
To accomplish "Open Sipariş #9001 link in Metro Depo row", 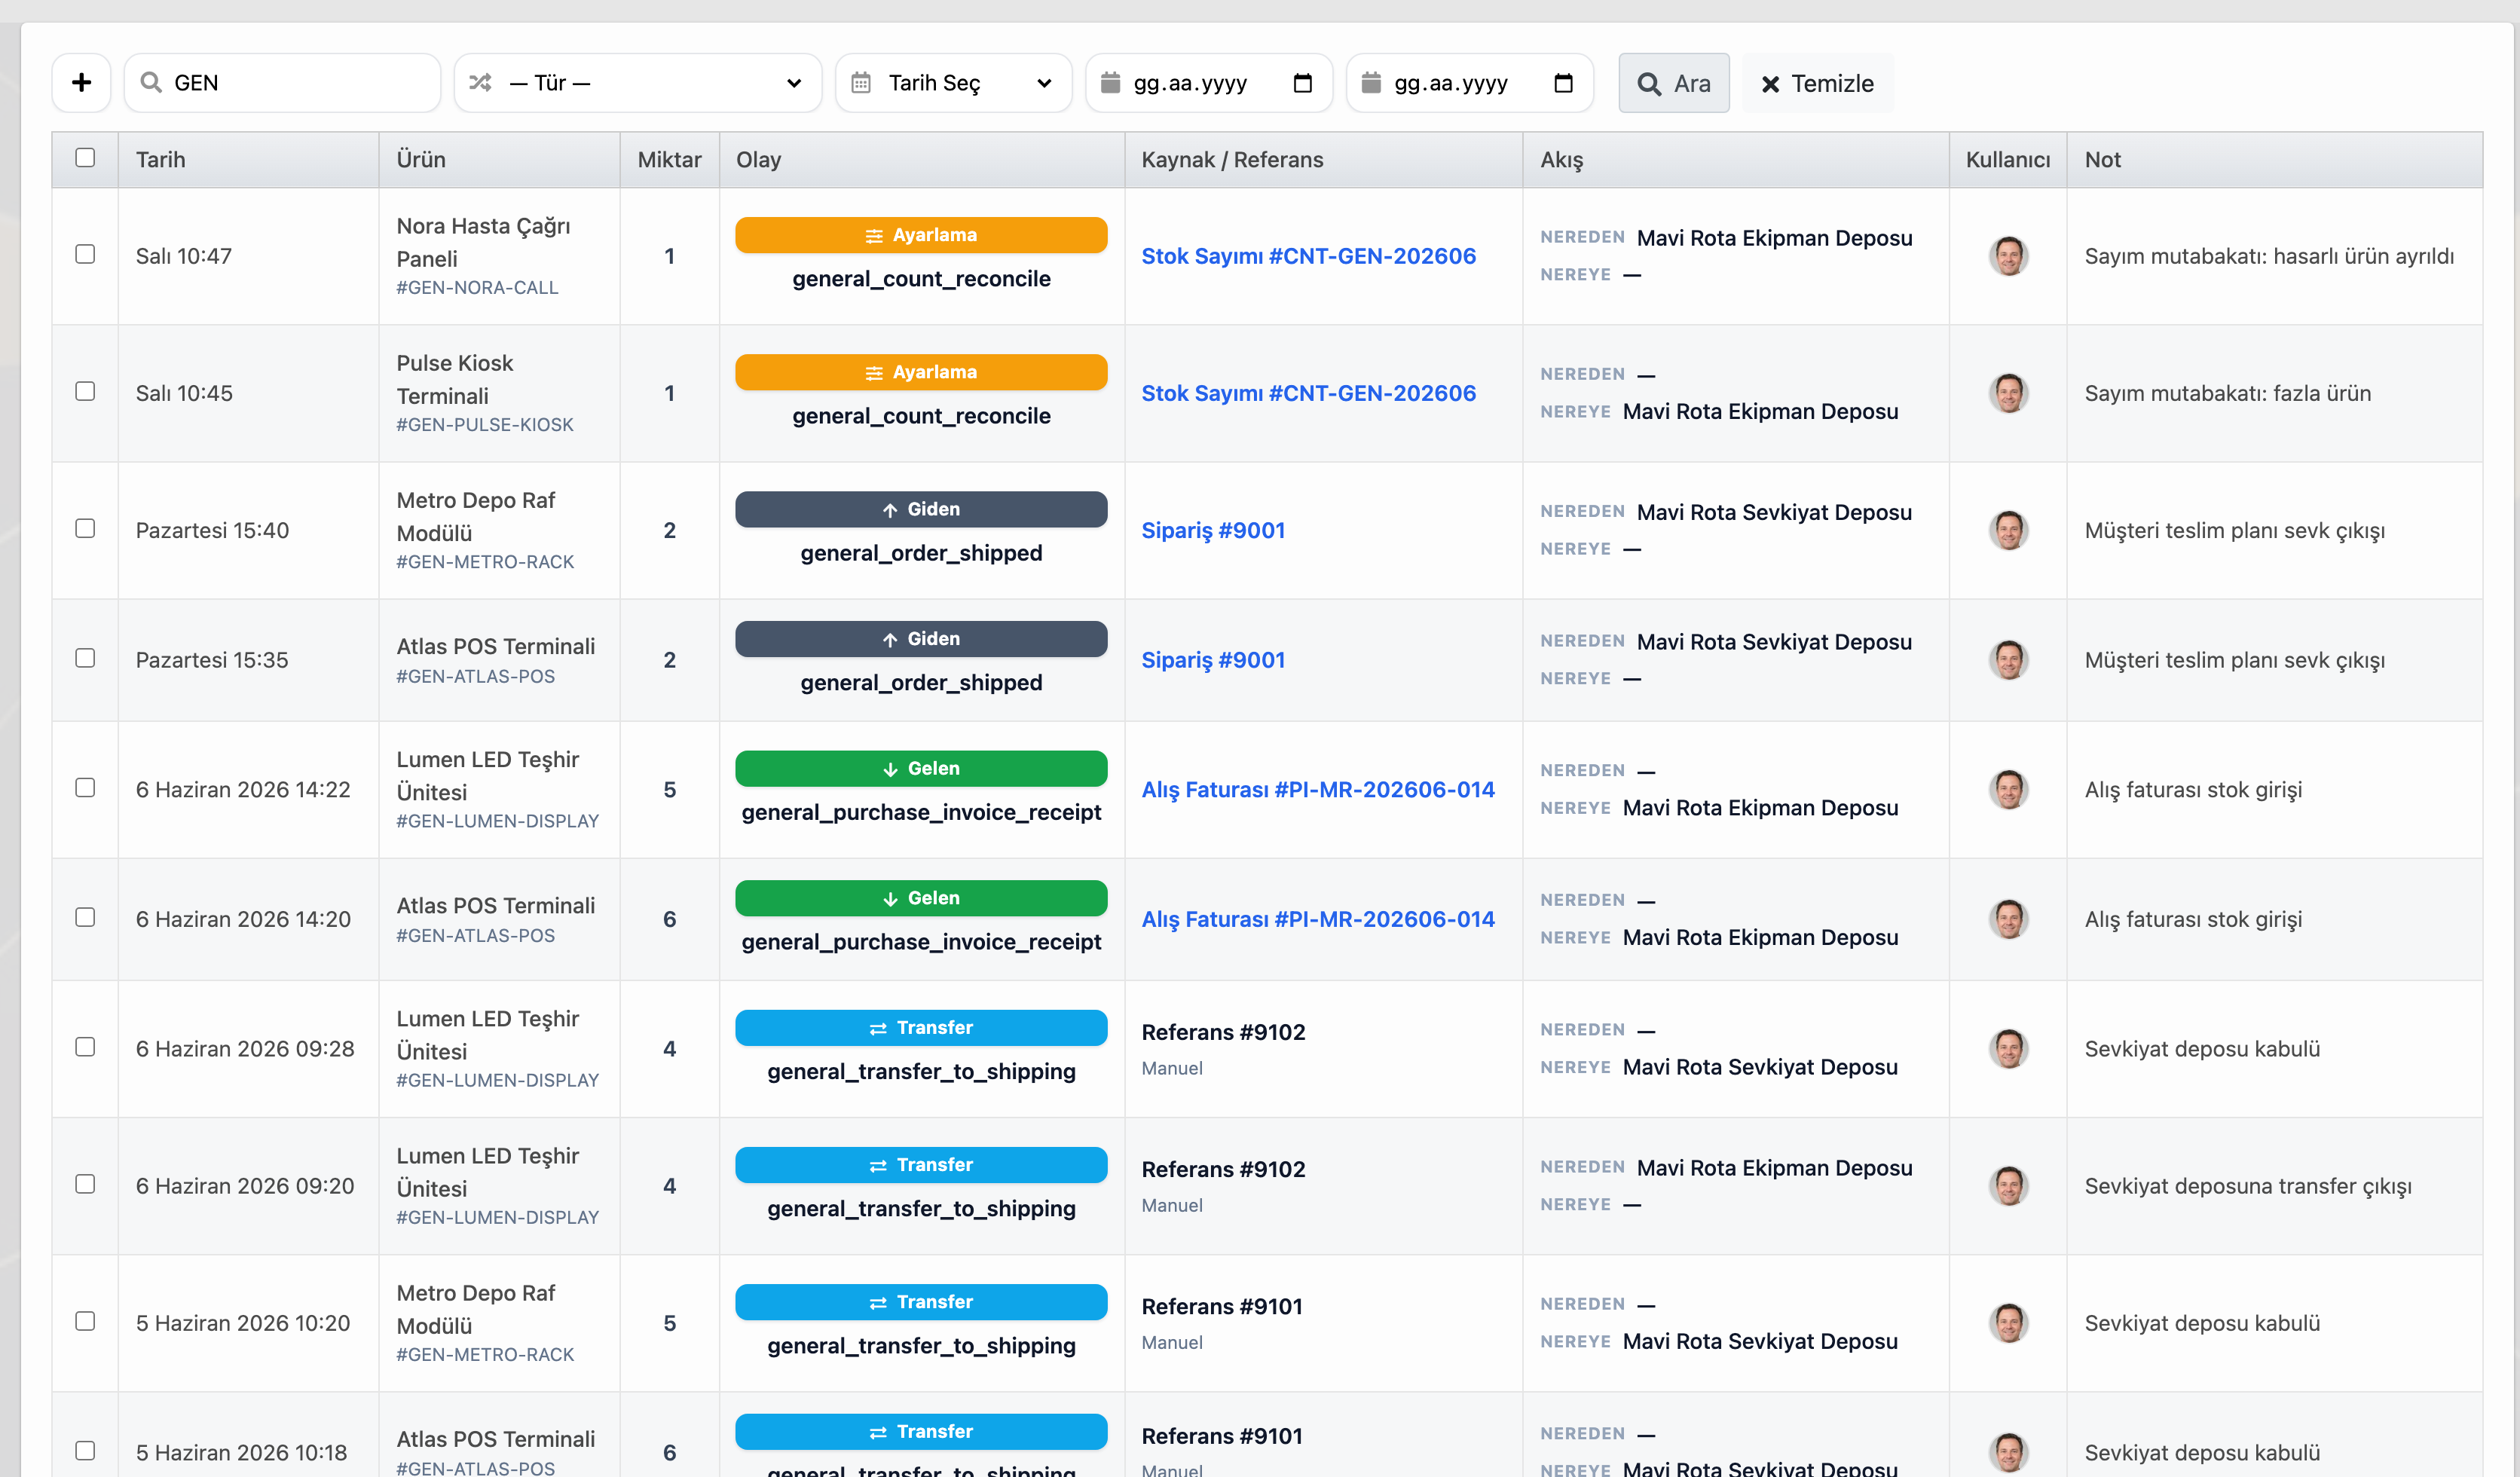I will [1213, 530].
